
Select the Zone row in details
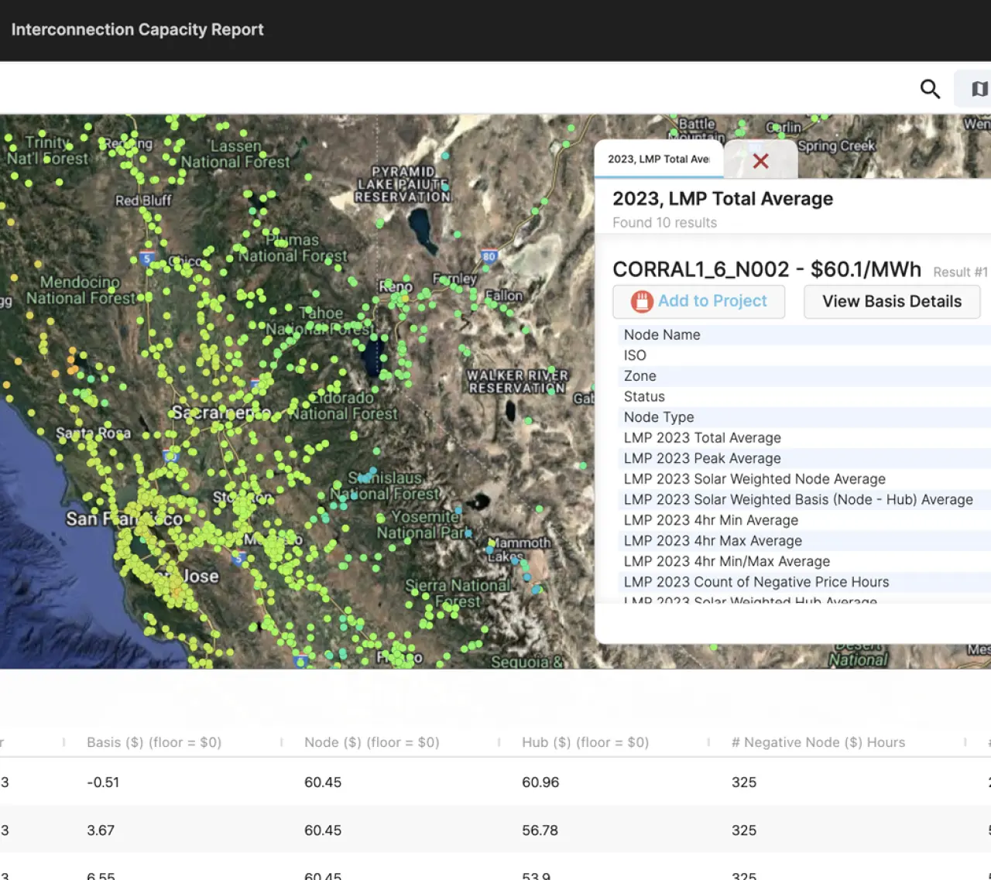pos(804,375)
